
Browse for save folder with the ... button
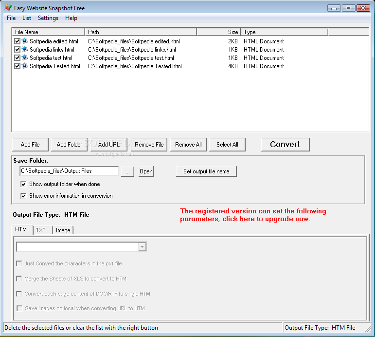[x=127, y=171]
